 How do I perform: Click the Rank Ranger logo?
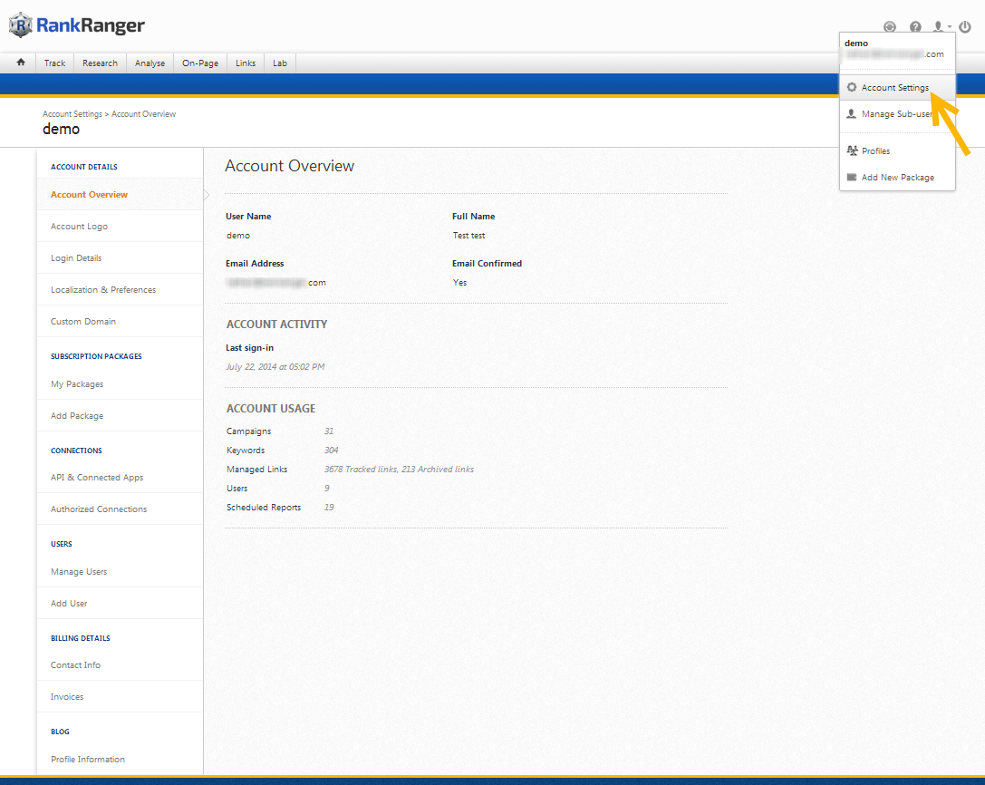tap(77, 25)
